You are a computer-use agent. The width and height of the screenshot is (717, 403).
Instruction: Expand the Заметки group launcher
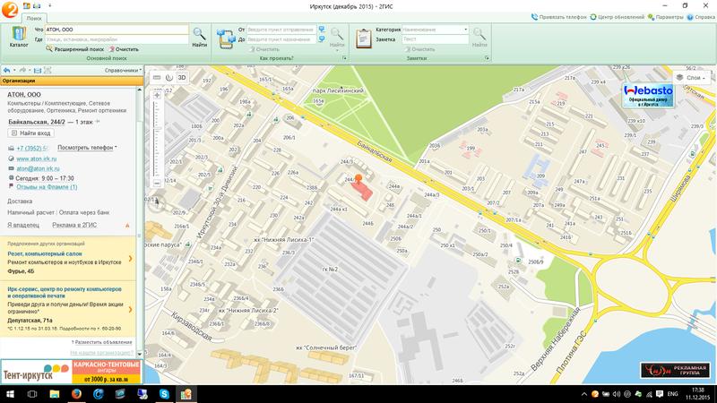click(487, 58)
